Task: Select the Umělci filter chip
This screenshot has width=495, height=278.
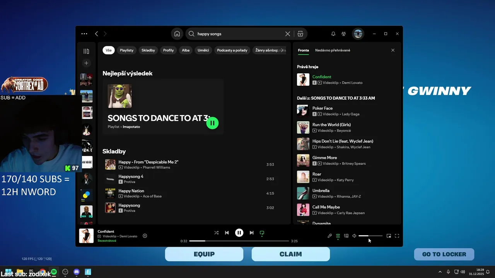Action: [x=203, y=50]
